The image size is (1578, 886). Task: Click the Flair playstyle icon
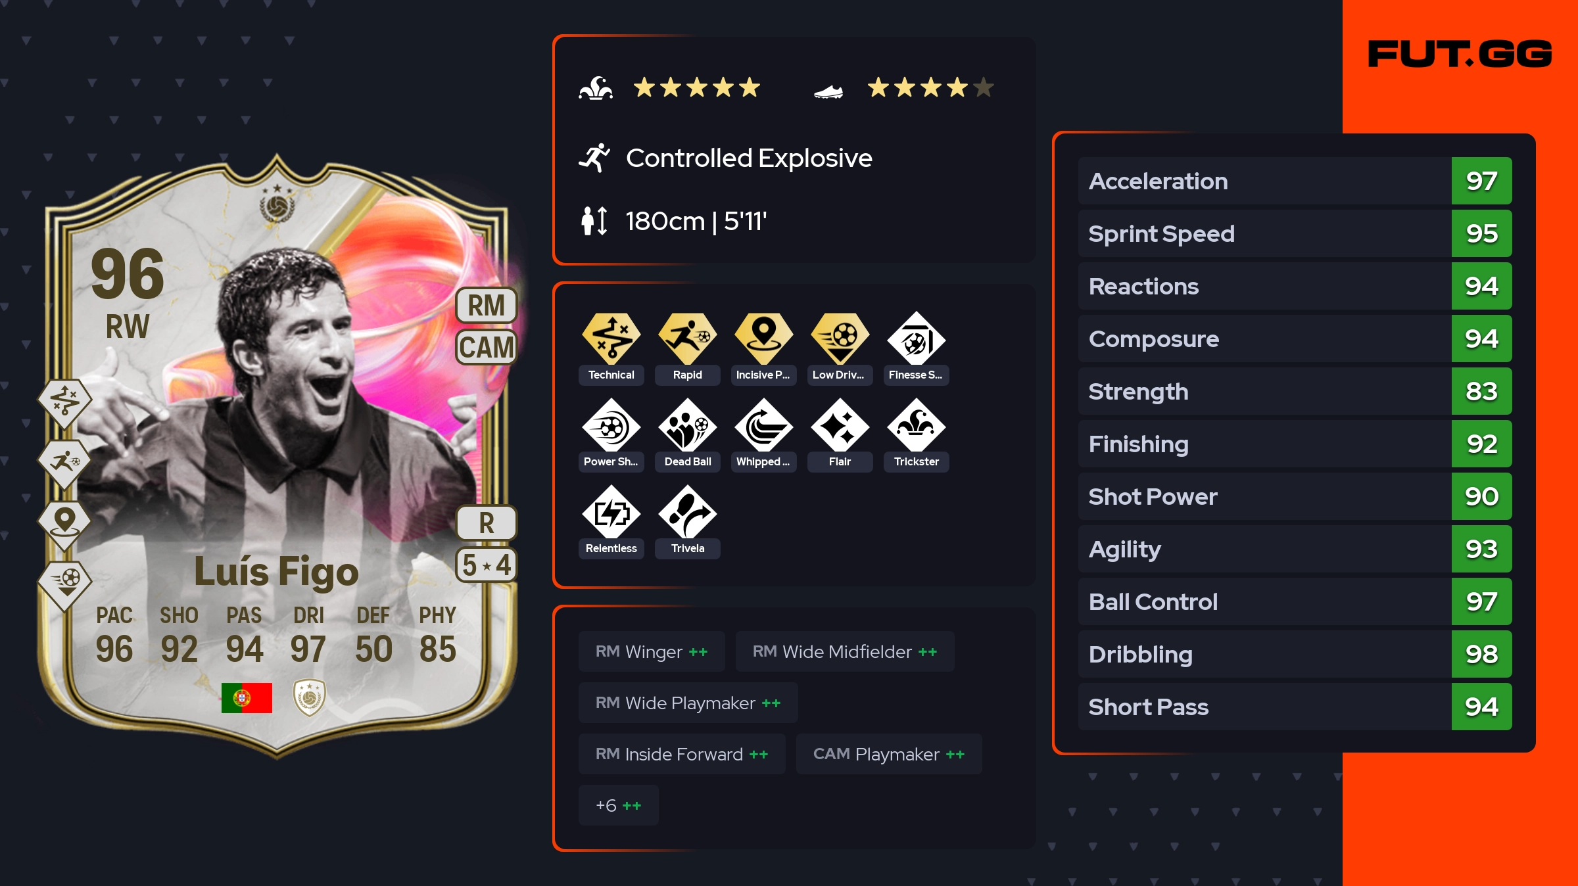(840, 426)
